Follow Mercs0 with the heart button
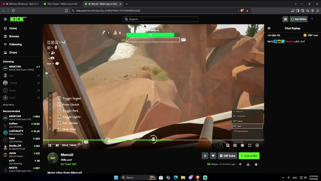 213,156
